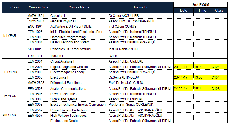Click the 'Engineering Design' course name cell
The width and height of the screenshot is (229, 125).
pos(79,121)
